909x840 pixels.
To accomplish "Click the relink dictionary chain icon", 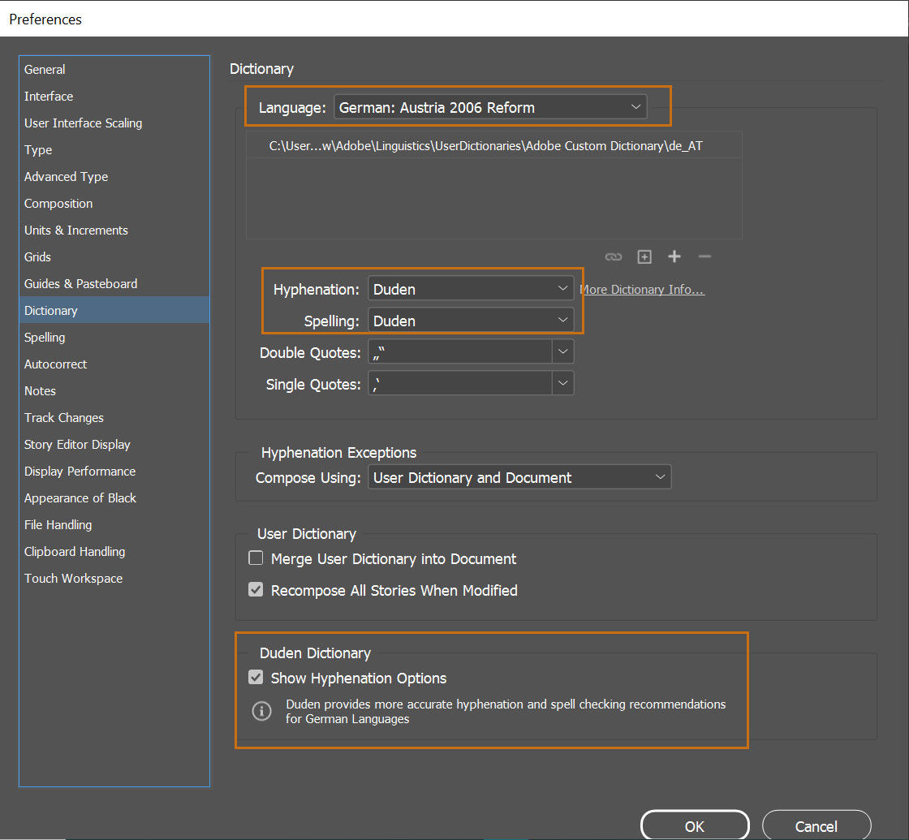I will coord(614,257).
